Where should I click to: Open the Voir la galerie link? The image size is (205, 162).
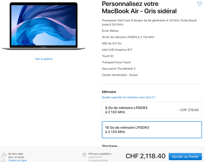click(43, 59)
